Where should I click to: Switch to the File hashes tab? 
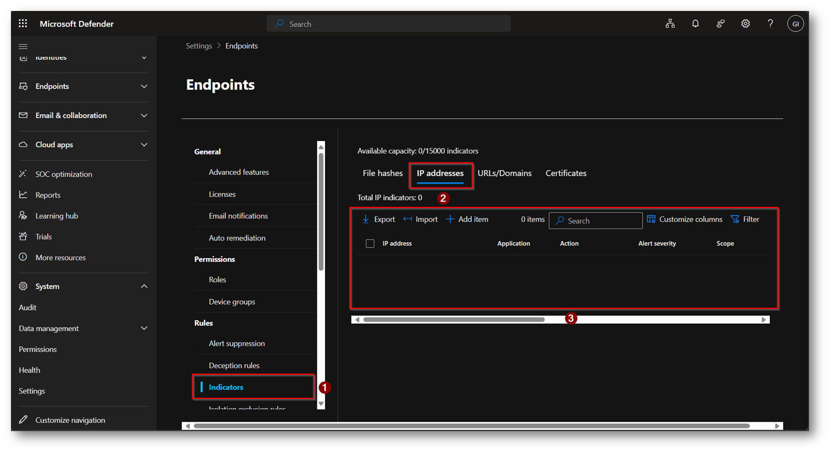tap(383, 173)
